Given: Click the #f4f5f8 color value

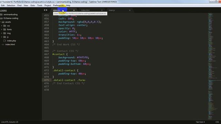Looking at the screenshot, I should point(82,58).
